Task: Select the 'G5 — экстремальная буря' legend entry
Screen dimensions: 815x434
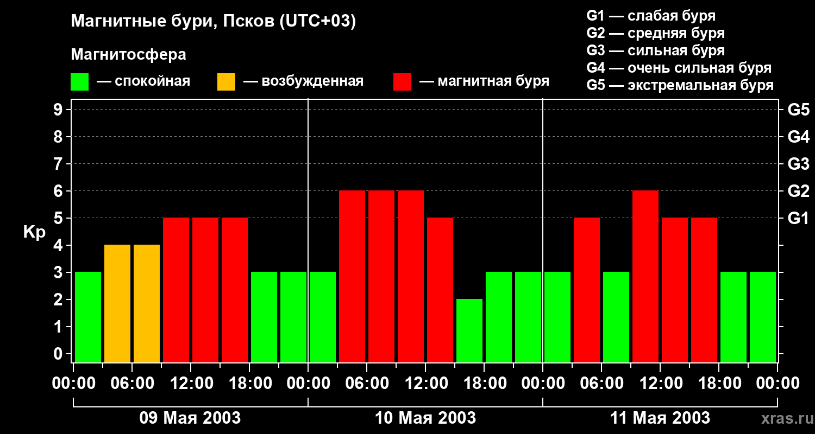Action: click(680, 85)
